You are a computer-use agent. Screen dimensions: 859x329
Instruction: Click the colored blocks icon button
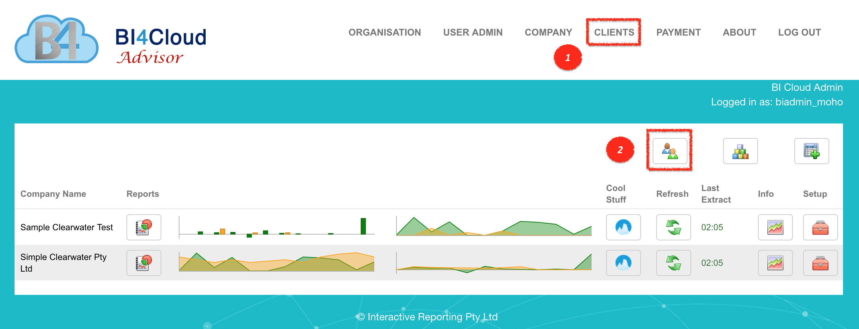pyautogui.click(x=740, y=151)
